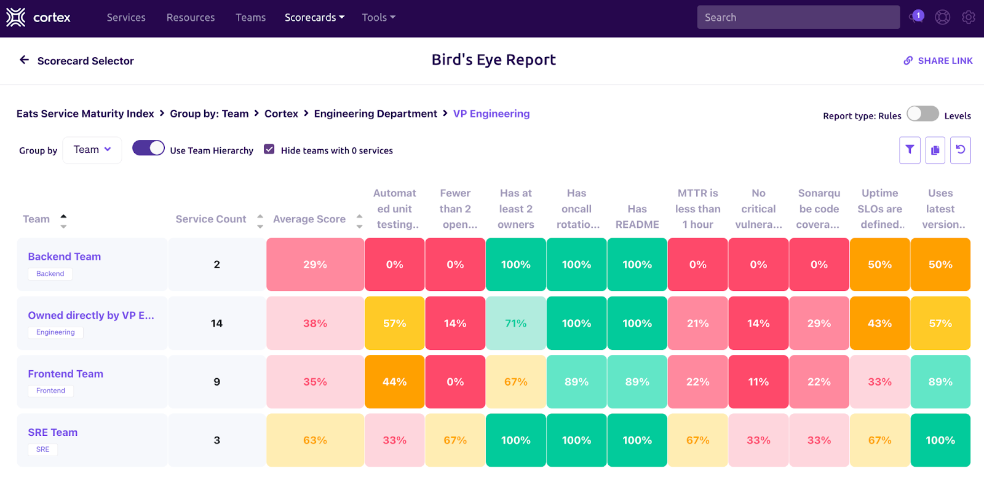The height and width of the screenshot is (482, 984).
Task: Click the reset refresh icon
Action: pyautogui.click(x=960, y=150)
